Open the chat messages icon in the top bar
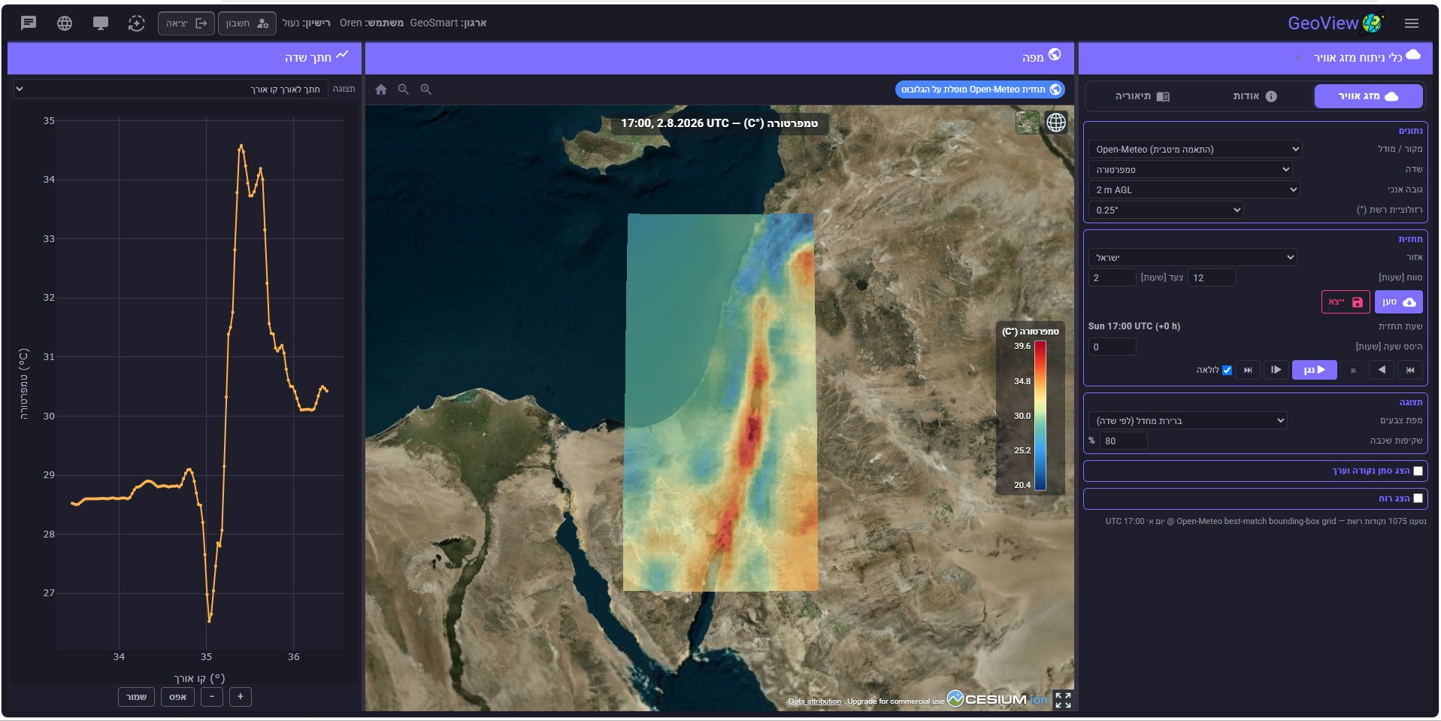 [x=29, y=23]
